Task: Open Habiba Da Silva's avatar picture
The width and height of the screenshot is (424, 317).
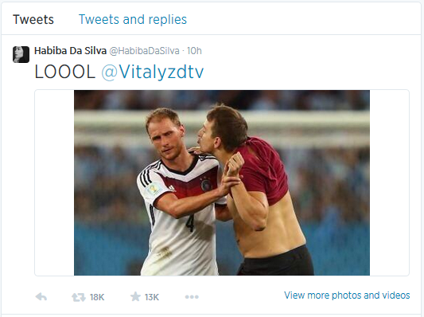Action: pos(21,54)
